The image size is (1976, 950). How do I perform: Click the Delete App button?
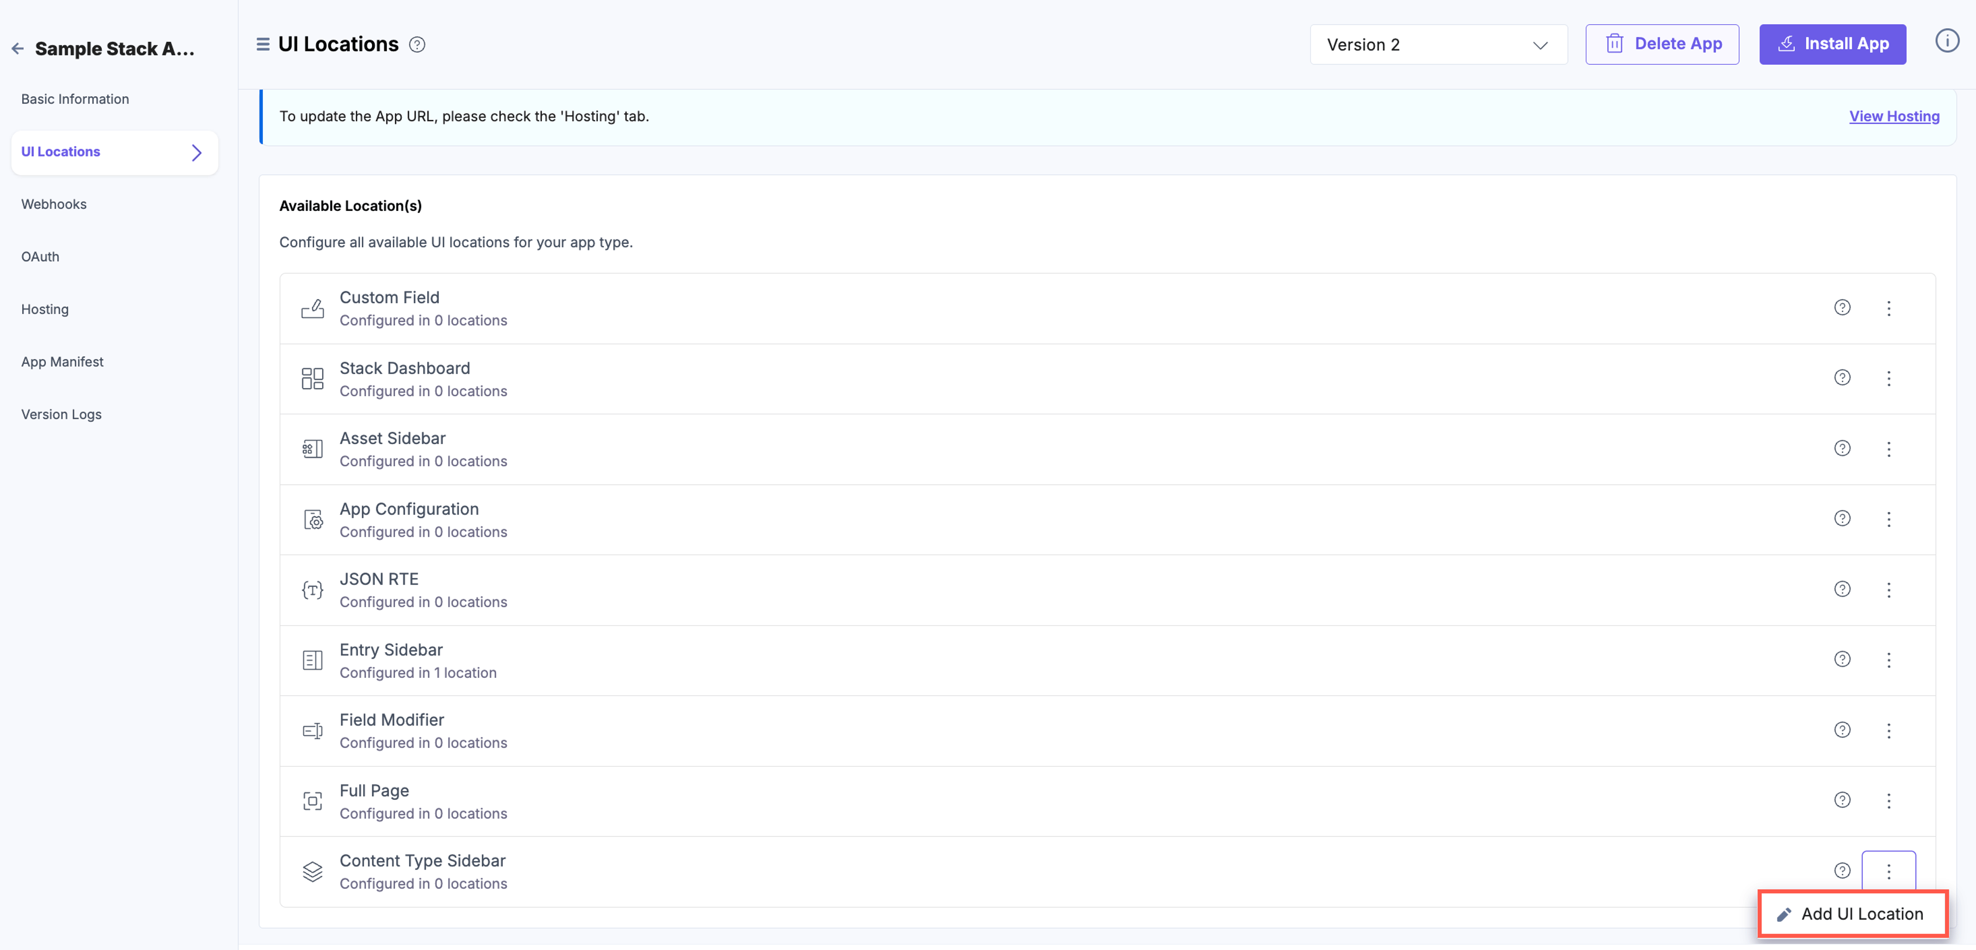point(1662,44)
